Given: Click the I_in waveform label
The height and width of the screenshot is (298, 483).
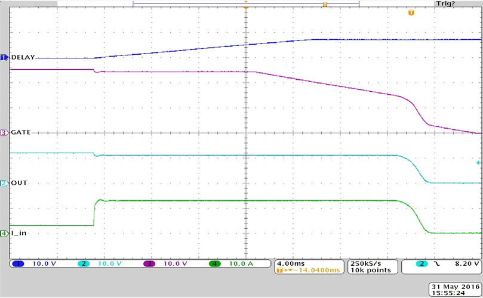Looking at the screenshot, I should point(19,233).
